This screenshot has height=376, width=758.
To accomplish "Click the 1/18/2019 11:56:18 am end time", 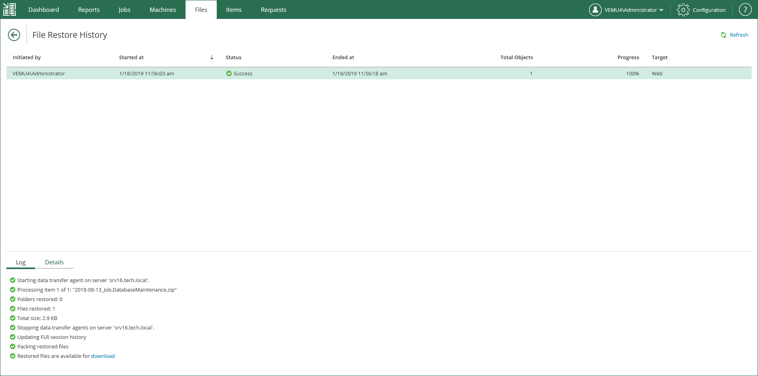I will pos(360,73).
